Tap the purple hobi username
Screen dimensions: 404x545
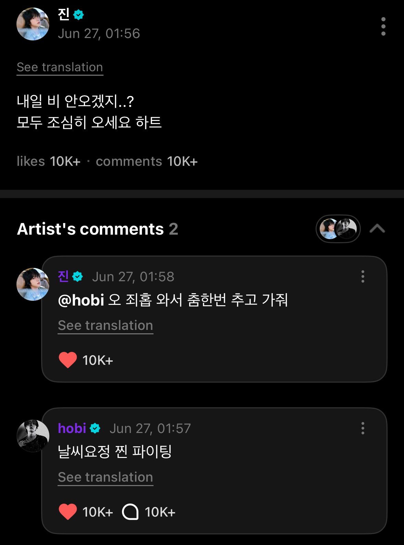[72, 428]
